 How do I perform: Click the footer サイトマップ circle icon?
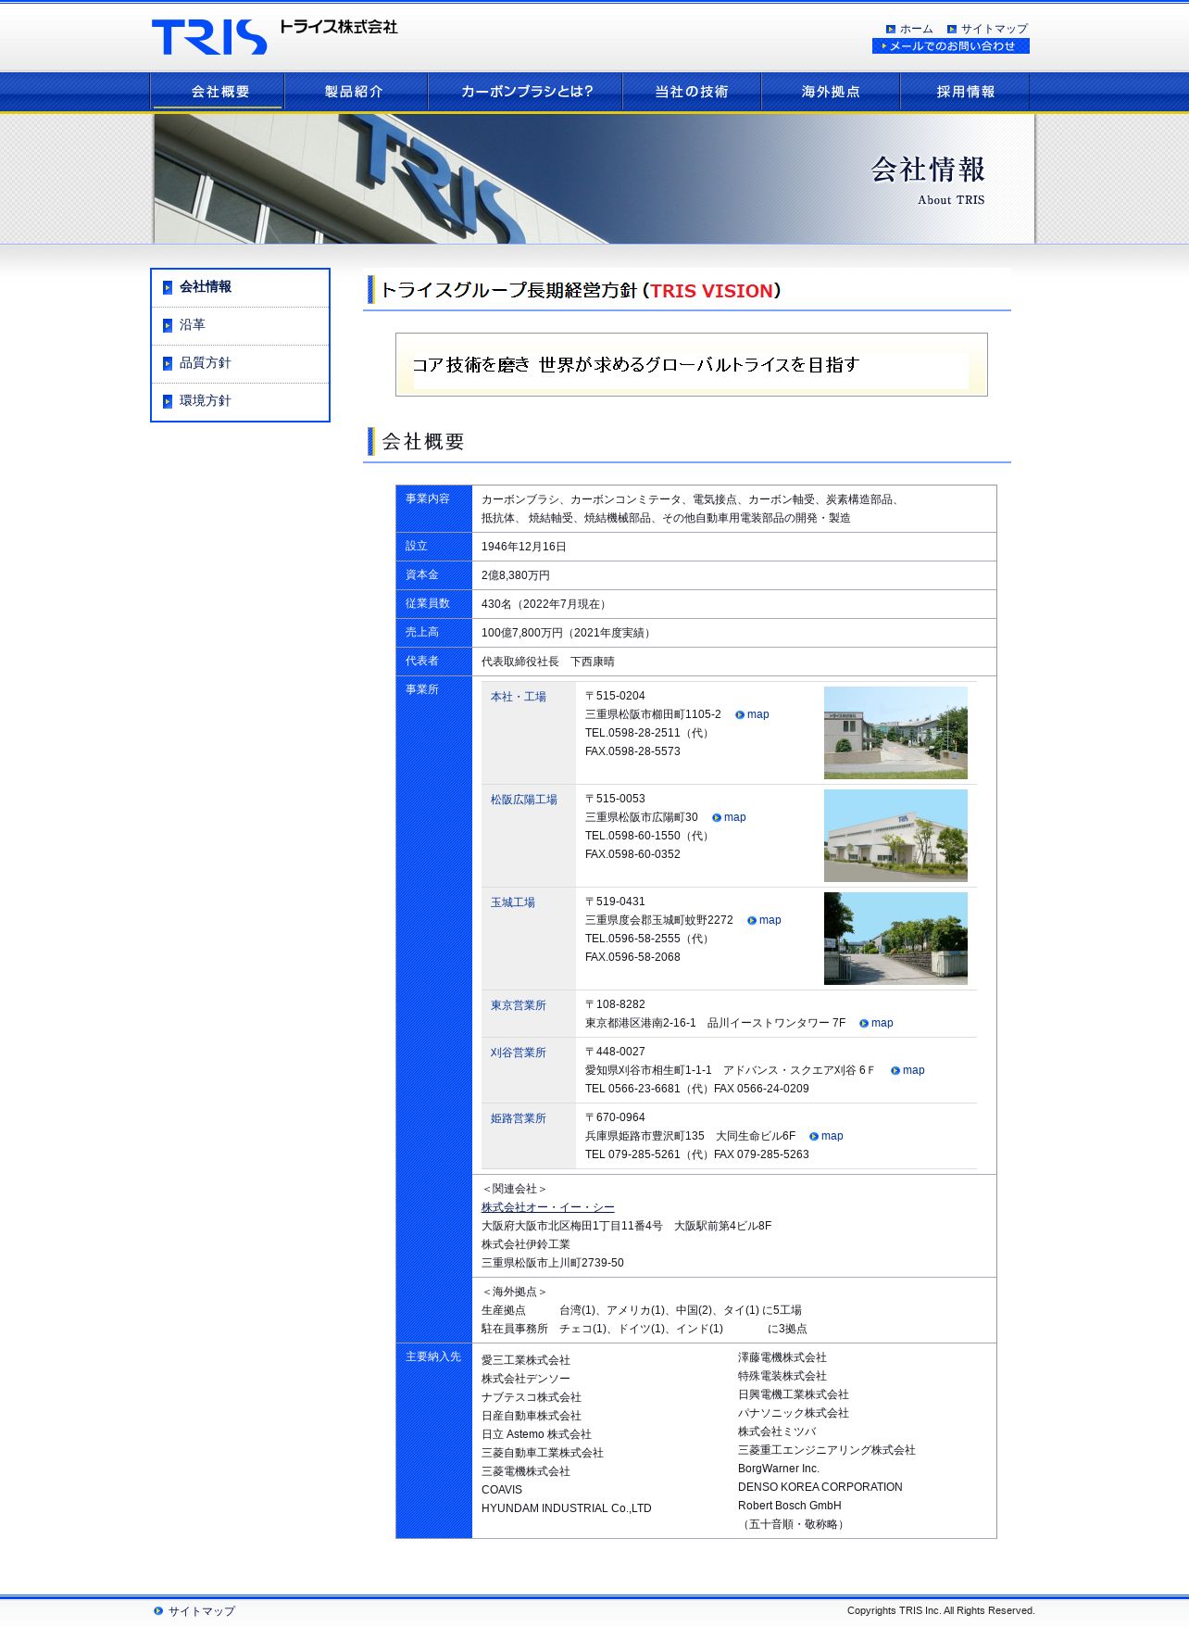[x=158, y=1611]
